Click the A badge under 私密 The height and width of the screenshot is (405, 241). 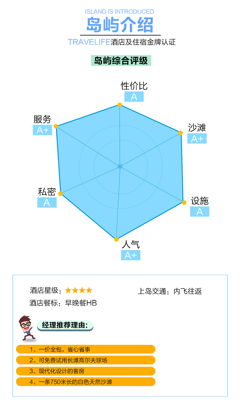(47, 202)
